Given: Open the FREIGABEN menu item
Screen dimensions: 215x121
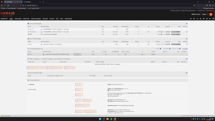Looking at the screenshot, I should (18, 19).
